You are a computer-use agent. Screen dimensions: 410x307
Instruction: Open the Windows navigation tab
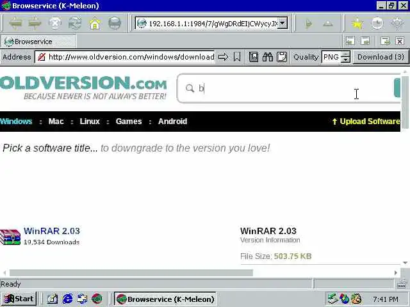tap(16, 122)
